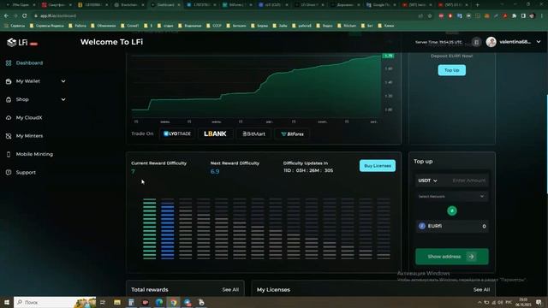Open My CloudX page

tap(29, 118)
